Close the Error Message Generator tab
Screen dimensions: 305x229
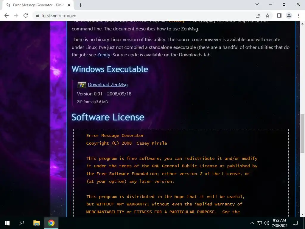click(x=69, y=5)
